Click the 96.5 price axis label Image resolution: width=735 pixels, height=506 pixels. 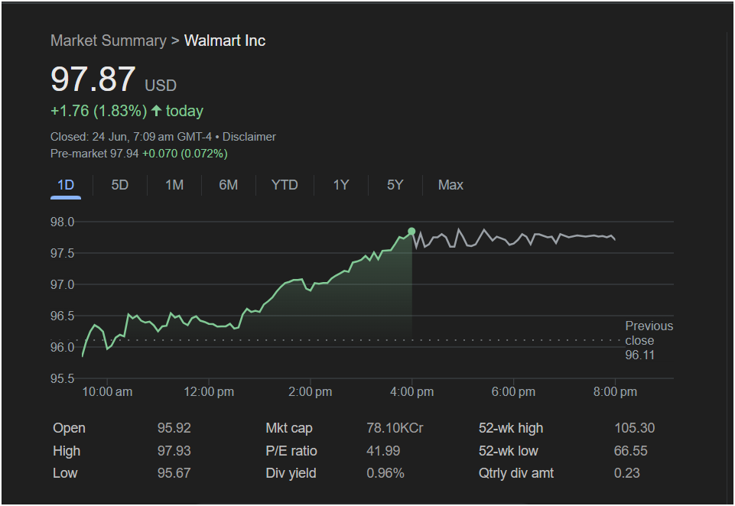click(x=63, y=316)
